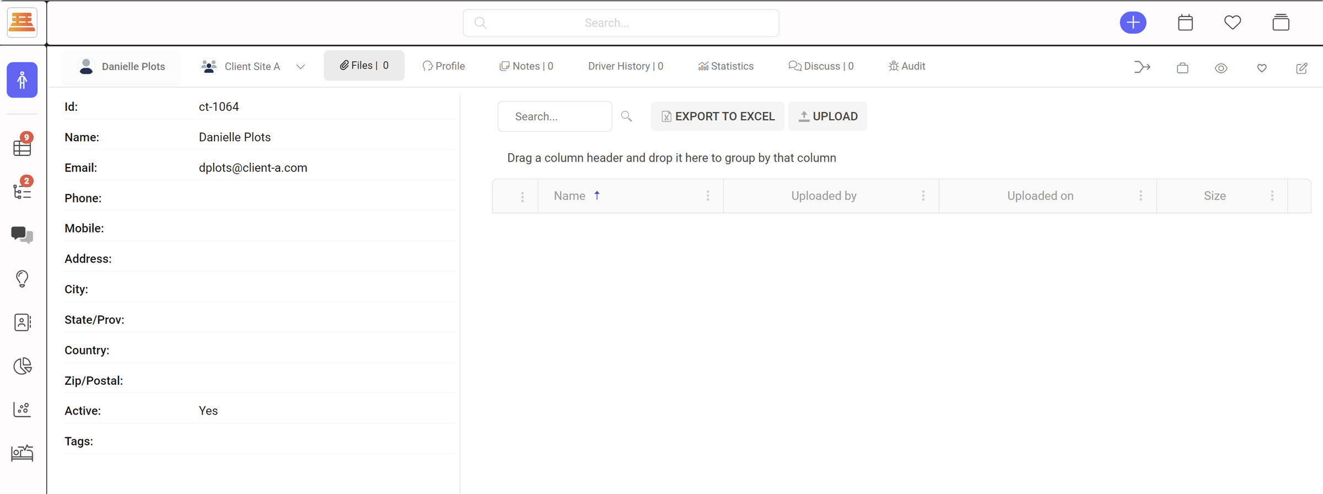Open the top bar favorites heart icon
The height and width of the screenshot is (494, 1323).
(1233, 23)
